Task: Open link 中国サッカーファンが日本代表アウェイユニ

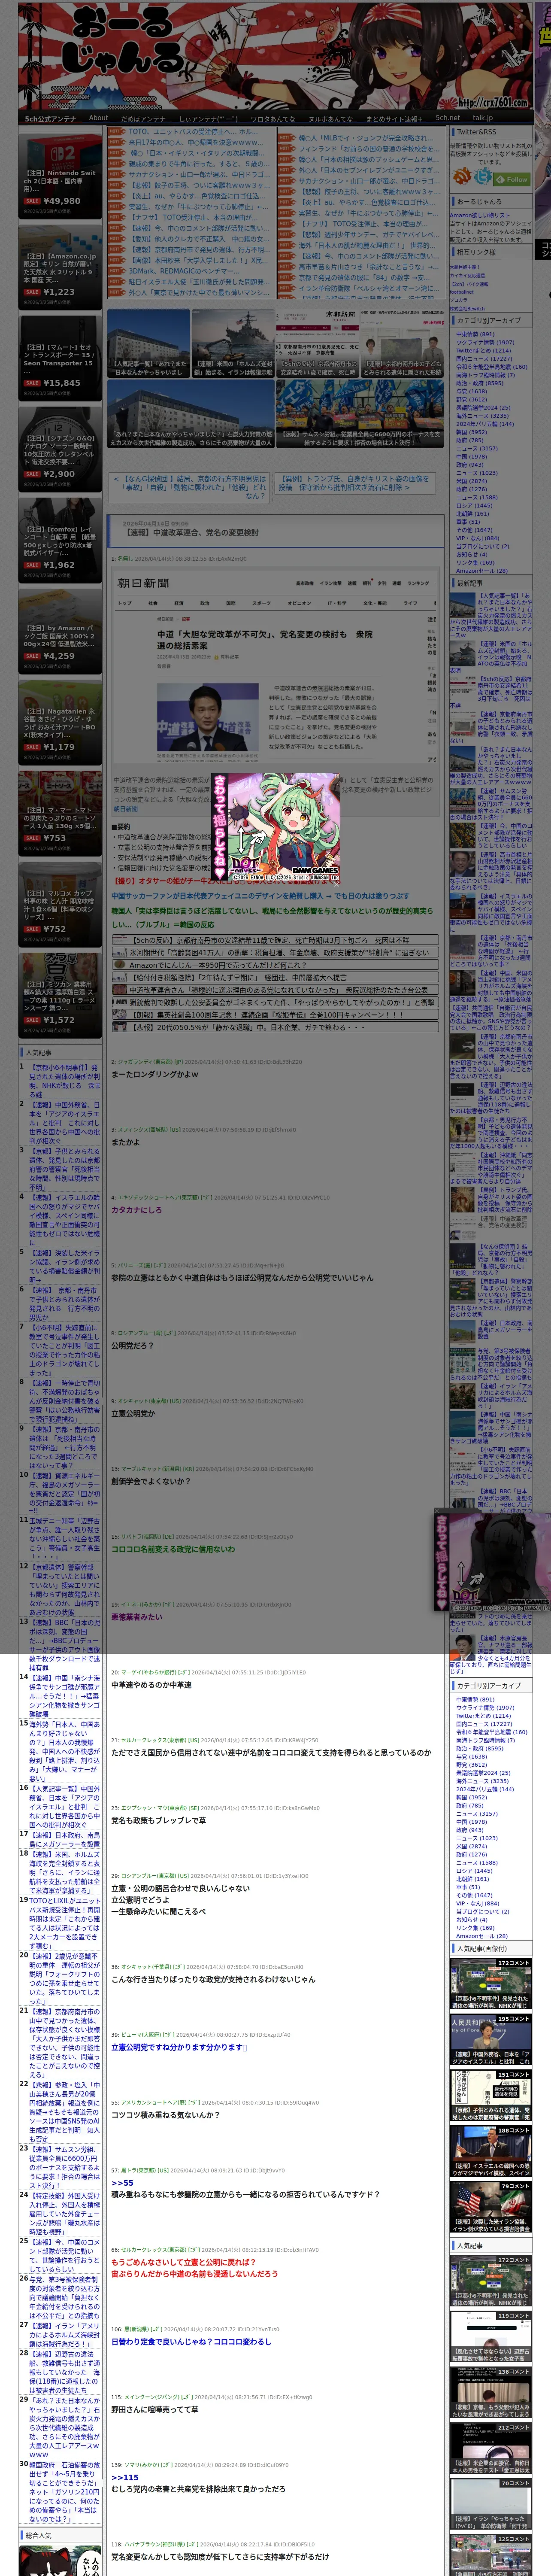Action: (x=260, y=896)
